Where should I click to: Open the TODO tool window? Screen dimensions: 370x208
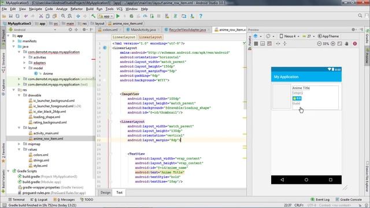[x=87, y=199]
